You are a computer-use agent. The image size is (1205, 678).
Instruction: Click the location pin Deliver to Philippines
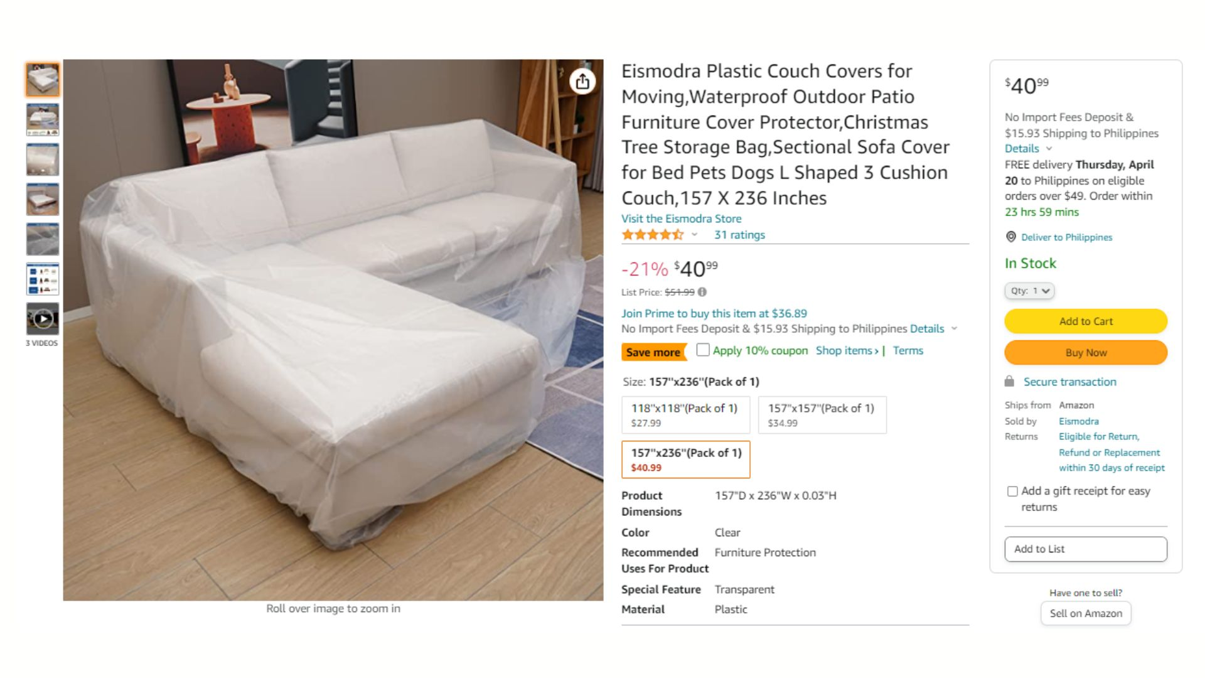[x=1010, y=237]
